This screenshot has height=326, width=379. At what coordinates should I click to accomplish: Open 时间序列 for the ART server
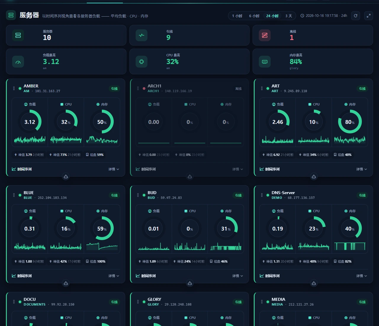pyautogui.click(x=270, y=169)
